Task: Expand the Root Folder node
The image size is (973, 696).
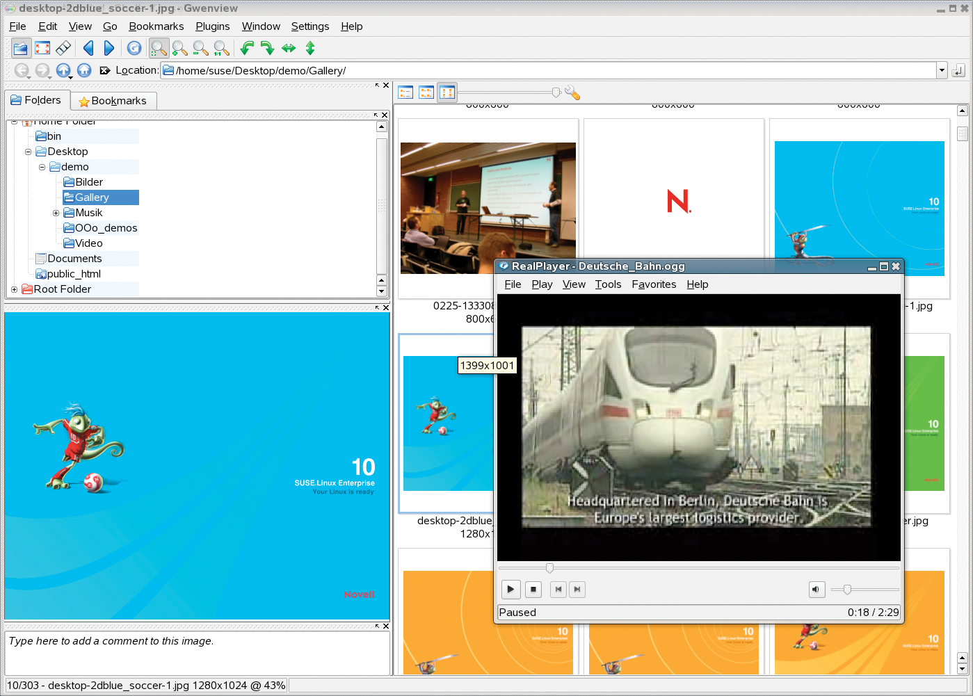Action: pos(15,289)
